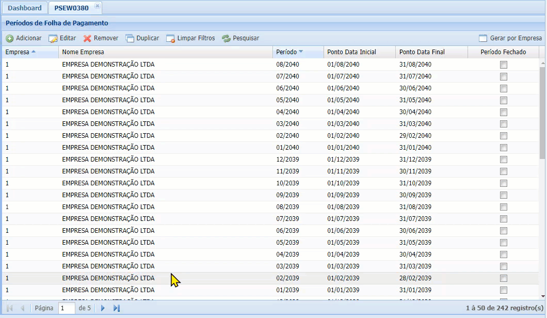The image size is (547, 318).
Task: Switch to the Dashboard tab
Action: point(24,8)
